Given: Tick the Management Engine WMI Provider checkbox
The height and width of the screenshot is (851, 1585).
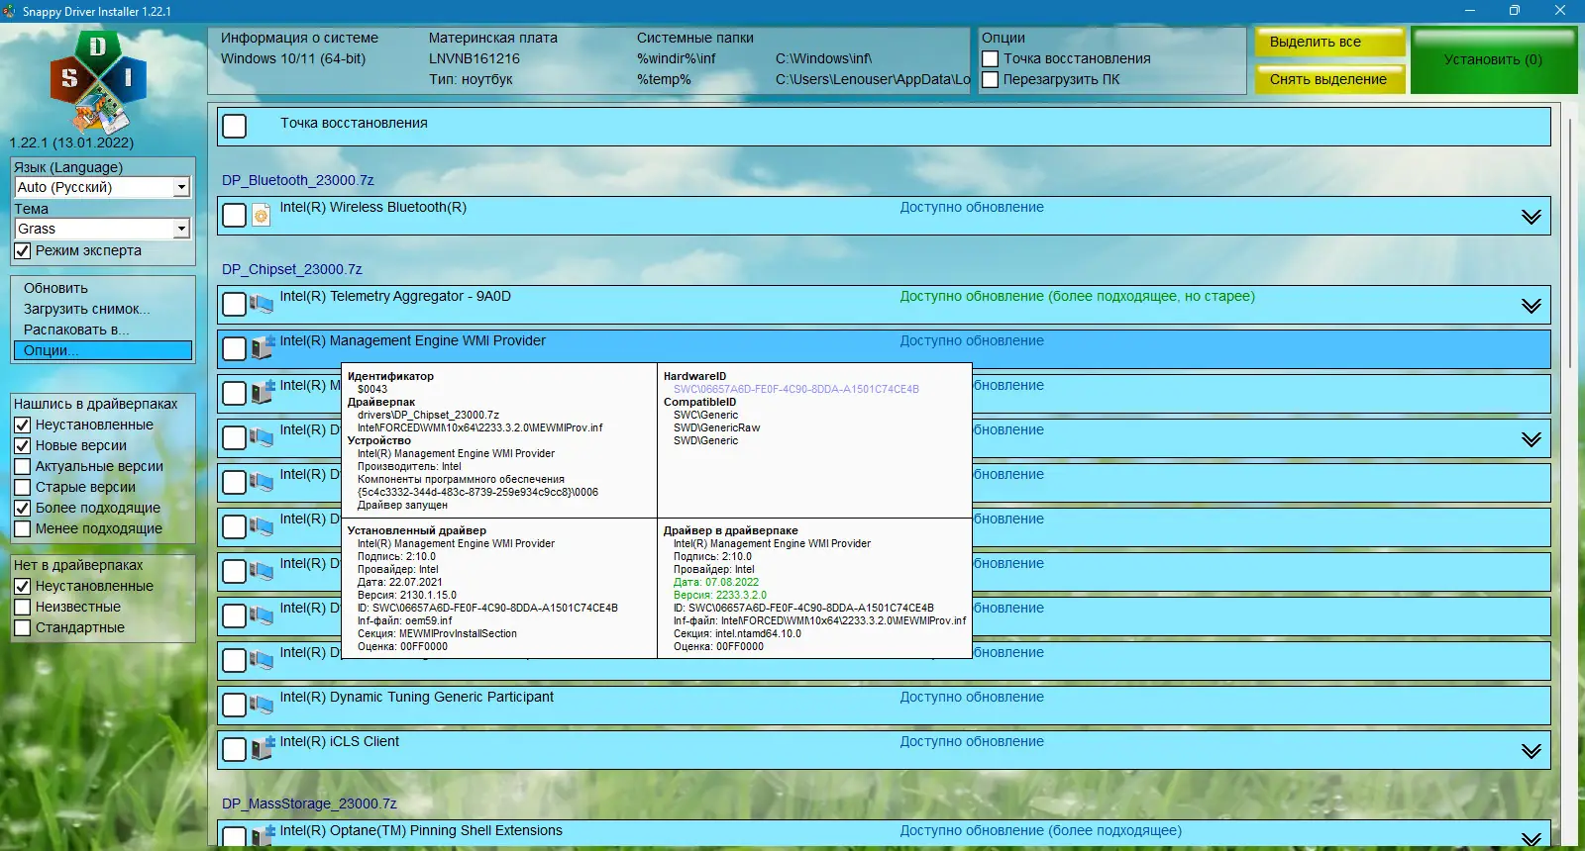Looking at the screenshot, I should click(235, 348).
